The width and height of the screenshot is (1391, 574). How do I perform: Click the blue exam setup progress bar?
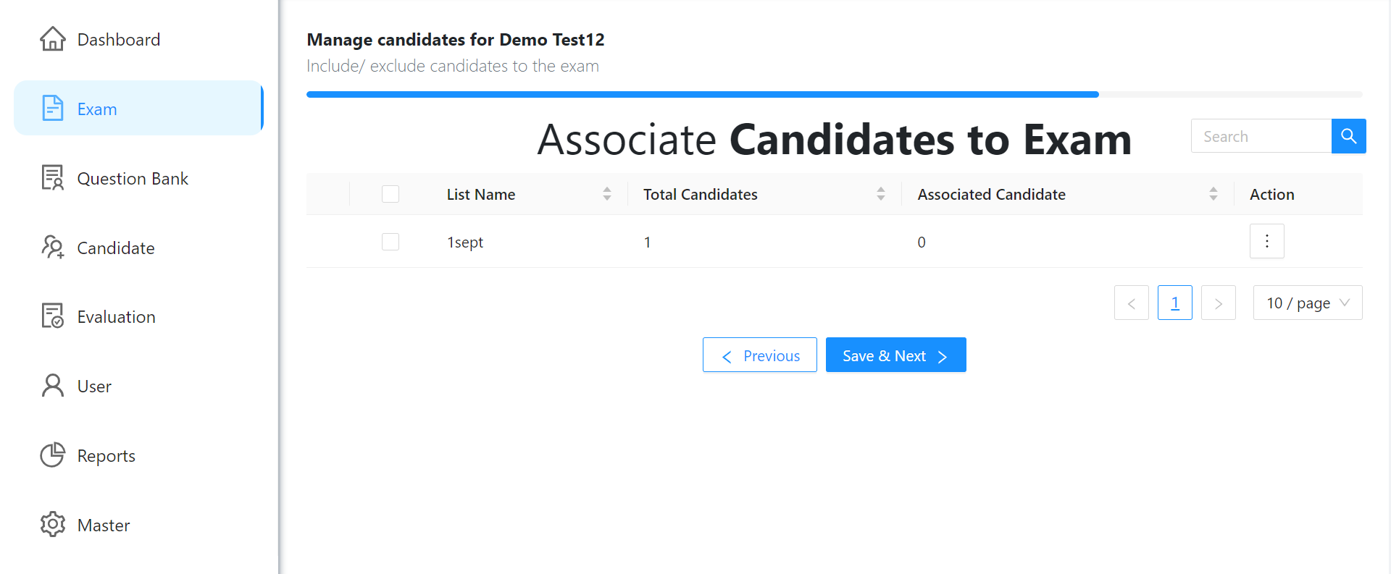click(703, 94)
